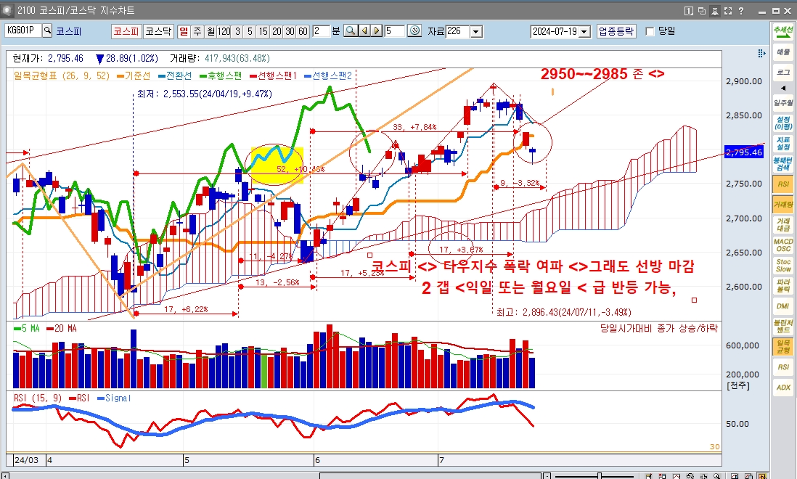797x479 pixels.
Task: Enable the 당일 checkbox
Action: (x=650, y=31)
